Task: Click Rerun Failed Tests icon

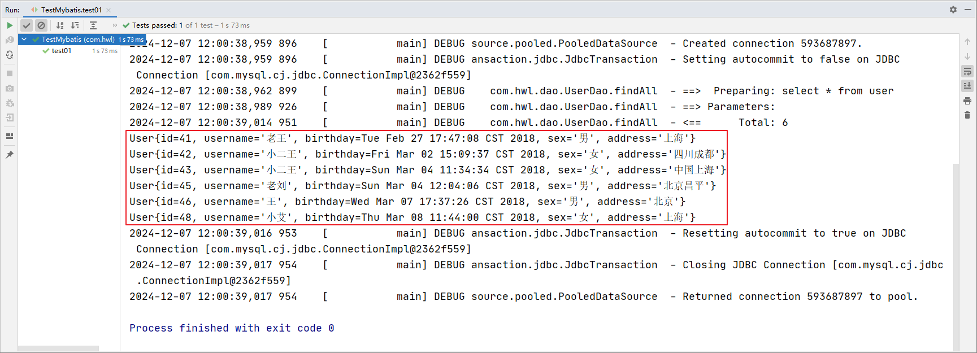Action: click(x=10, y=40)
